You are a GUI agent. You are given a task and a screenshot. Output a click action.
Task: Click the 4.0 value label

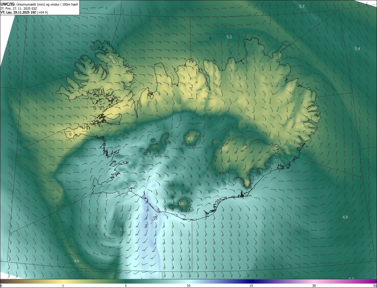point(76,261)
